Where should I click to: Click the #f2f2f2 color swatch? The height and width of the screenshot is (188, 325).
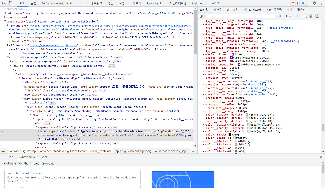[x=234, y=138]
